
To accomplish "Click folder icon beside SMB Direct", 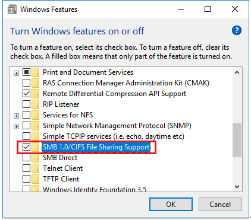I will point(36,158).
